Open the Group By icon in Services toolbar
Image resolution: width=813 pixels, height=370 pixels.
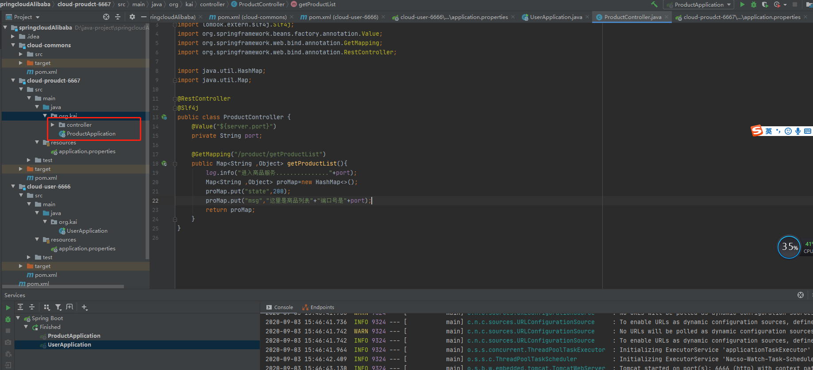pos(47,307)
